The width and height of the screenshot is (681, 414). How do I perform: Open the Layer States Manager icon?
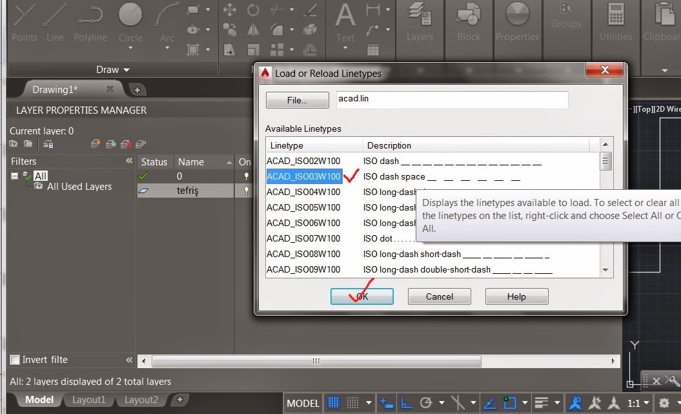pyautogui.click(x=48, y=144)
